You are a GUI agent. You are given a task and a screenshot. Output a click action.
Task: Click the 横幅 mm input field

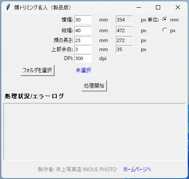(x=83, y=20)
